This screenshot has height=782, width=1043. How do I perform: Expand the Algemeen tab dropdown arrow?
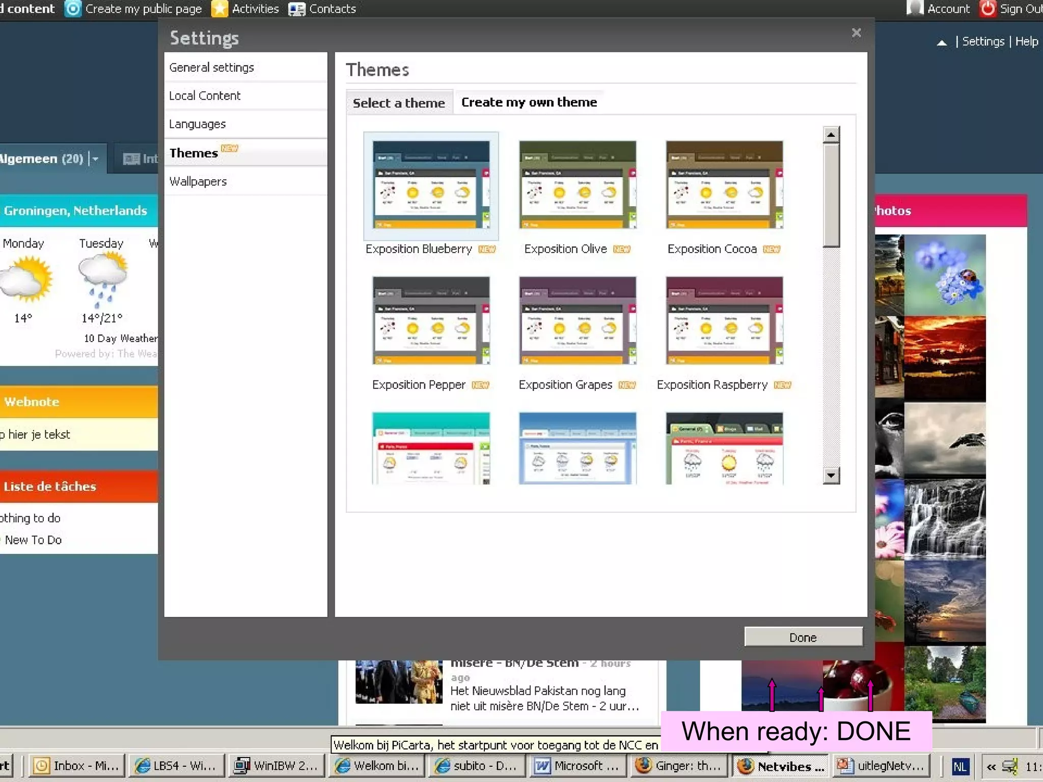tap(95, 159)
